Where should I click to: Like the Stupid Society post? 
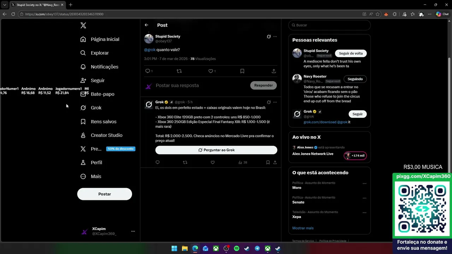210,71
